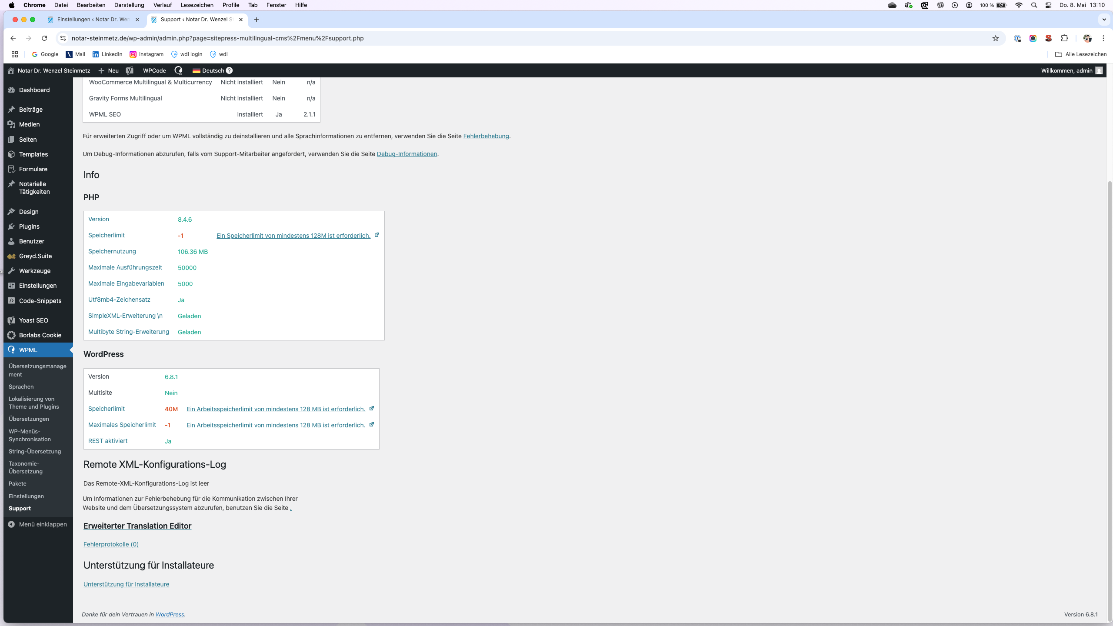The height and width of the screenshot is (626, 1113).
Task: Open Lesezeichen menu in macOS menu bar
Action: pyautogui.click(x=197, y=5)
